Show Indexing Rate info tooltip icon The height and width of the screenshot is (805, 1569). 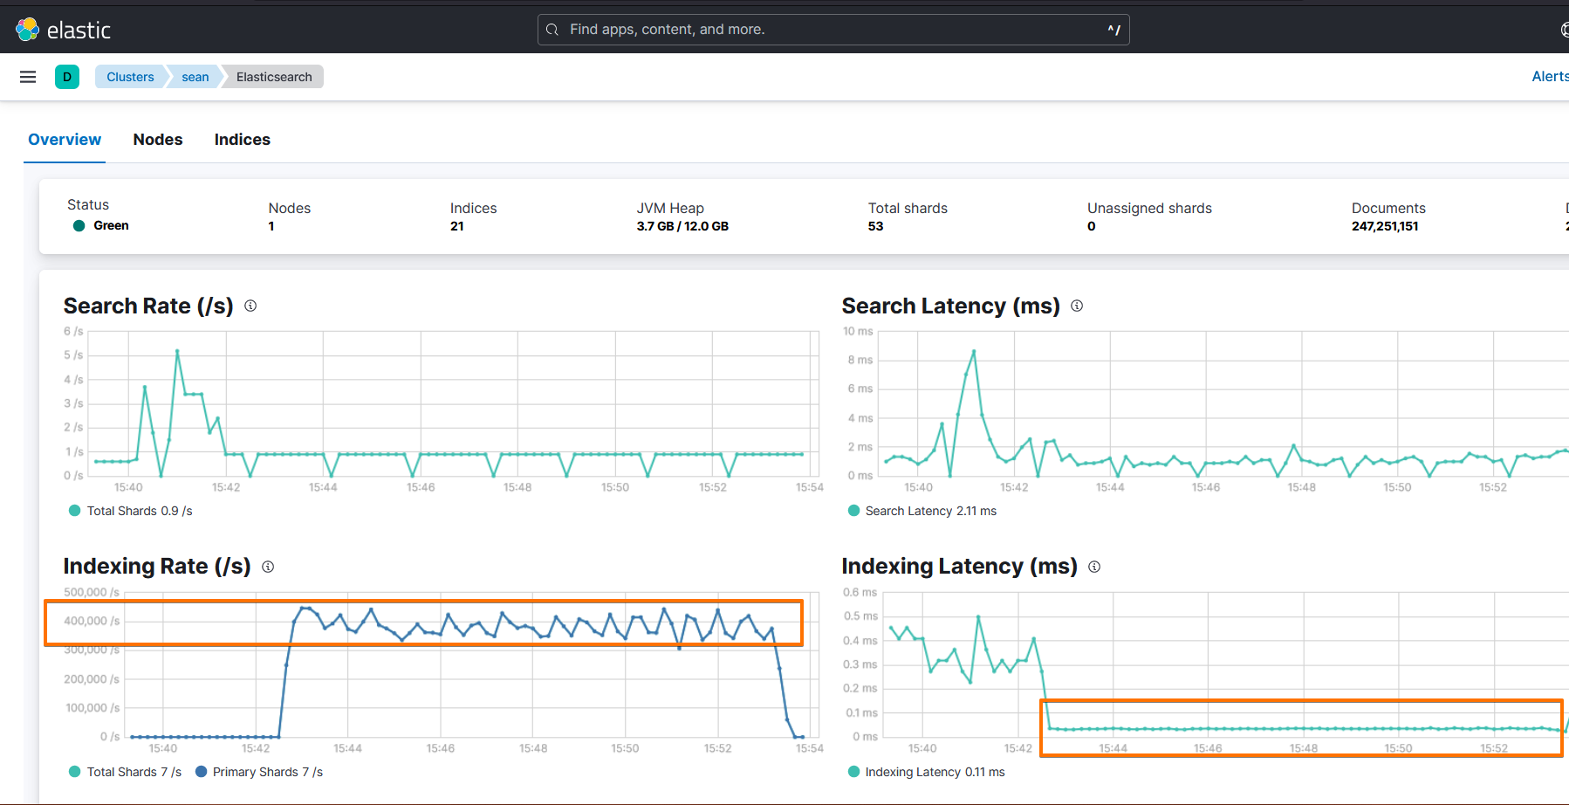[x=268, y=567]
